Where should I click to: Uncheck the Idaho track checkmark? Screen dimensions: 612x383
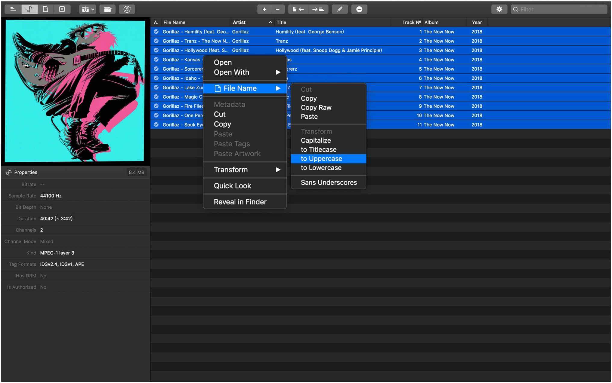[x=156, y=78]
